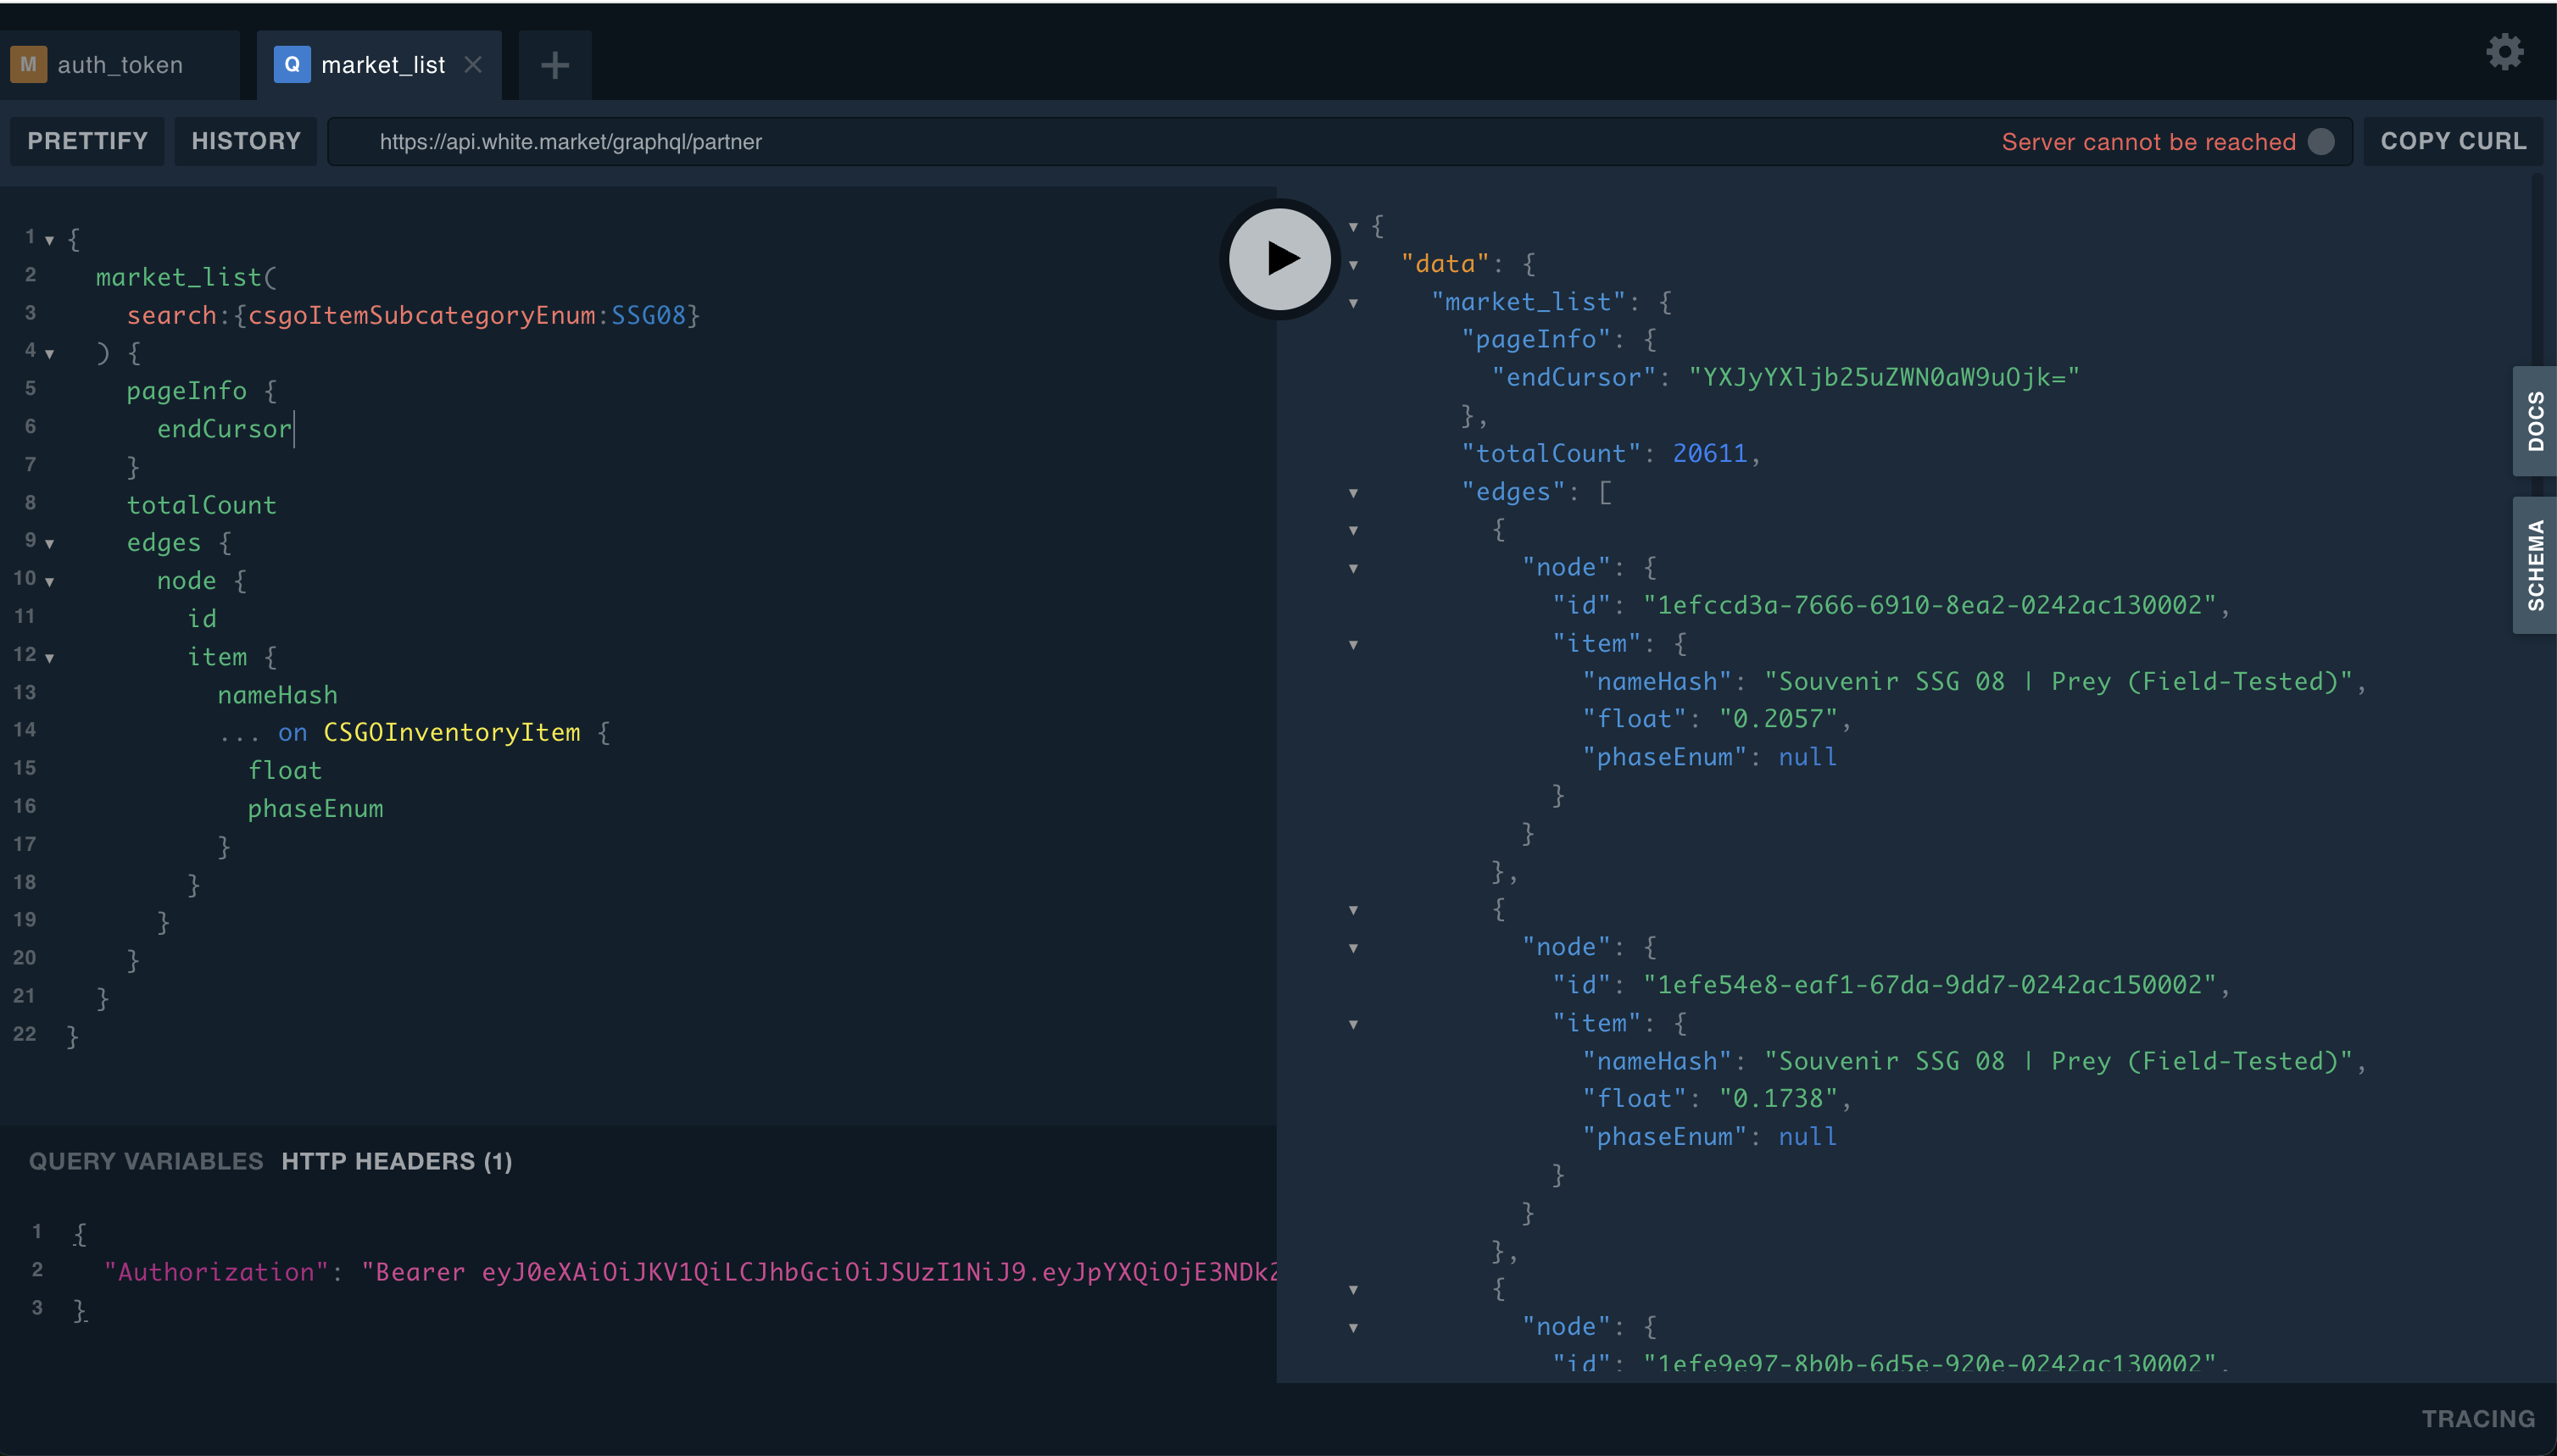Viewport: 2557px width, 1456px height.
Task: Click CSGOInventoryItem fragment type
Action: click(451, 732)
